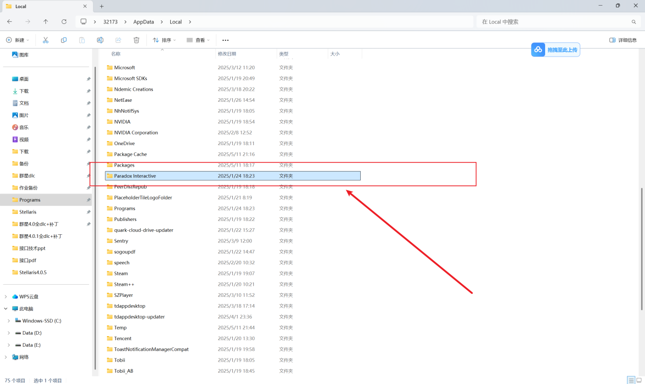Open a new tab with plus button
This screenshot has width=645, height=384.
tap(101, 6)
